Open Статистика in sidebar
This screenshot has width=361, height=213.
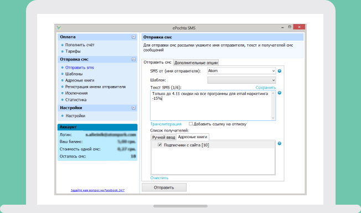[76, 100]
